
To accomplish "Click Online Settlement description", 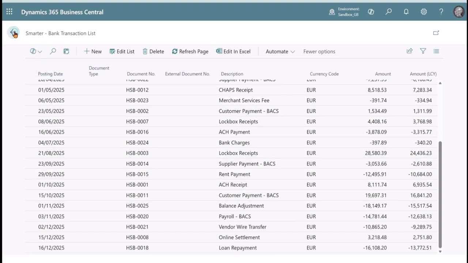I will (239, 237).
